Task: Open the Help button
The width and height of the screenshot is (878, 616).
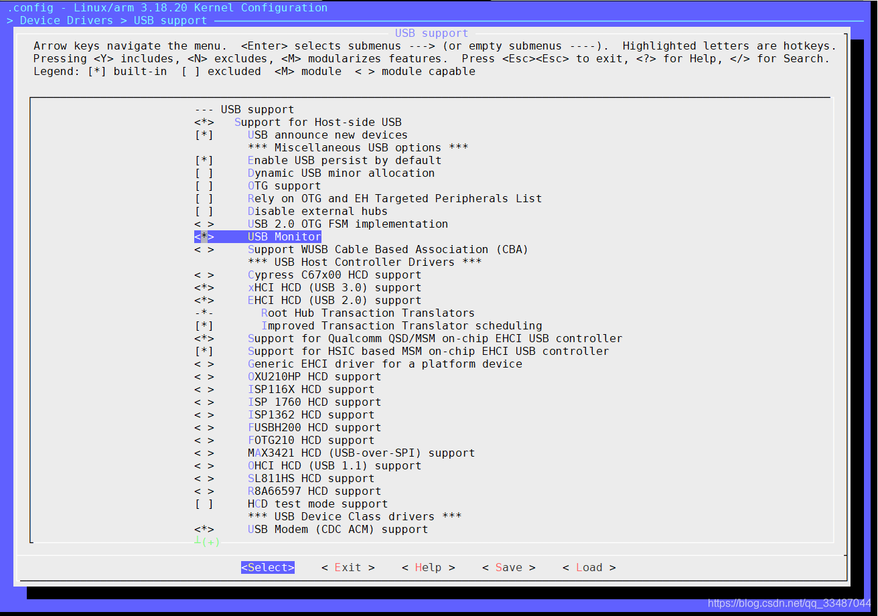Action: 428,568
